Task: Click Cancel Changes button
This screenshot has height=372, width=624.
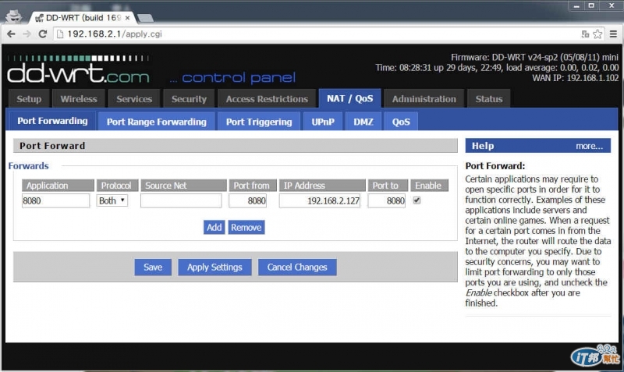Action: [297, 267]
